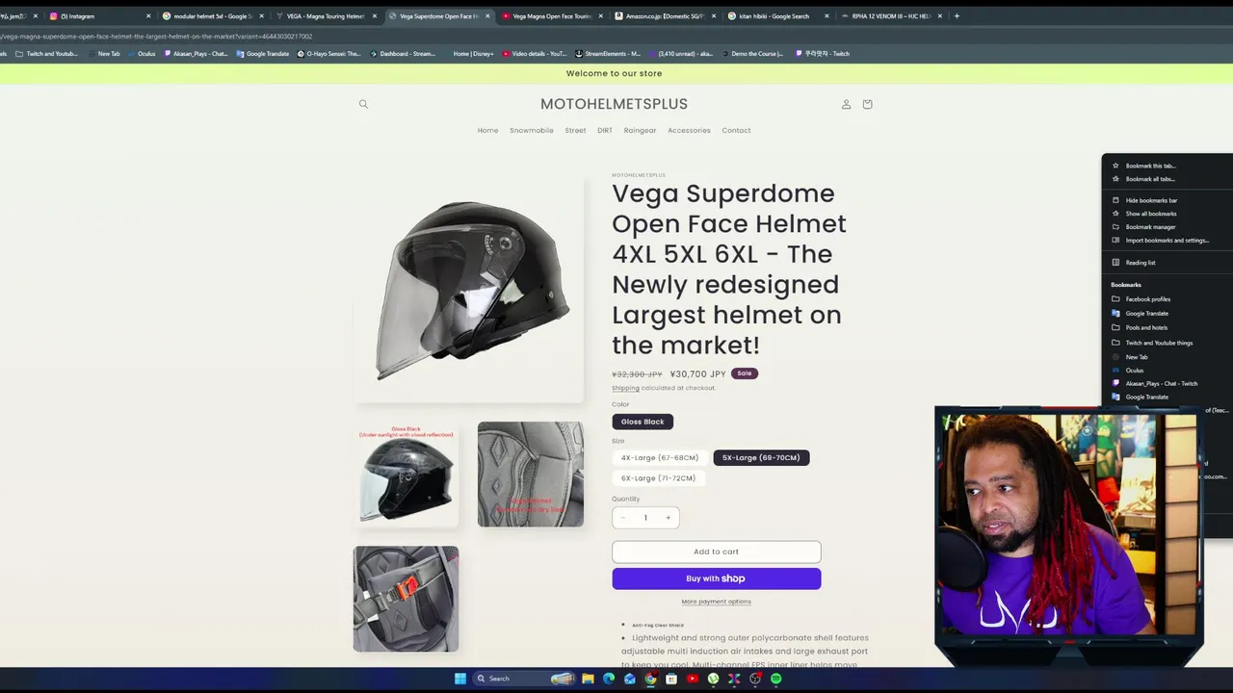Open a new browser tab with plus
This screenshot has height=693, width=1233.
[956, 16]
